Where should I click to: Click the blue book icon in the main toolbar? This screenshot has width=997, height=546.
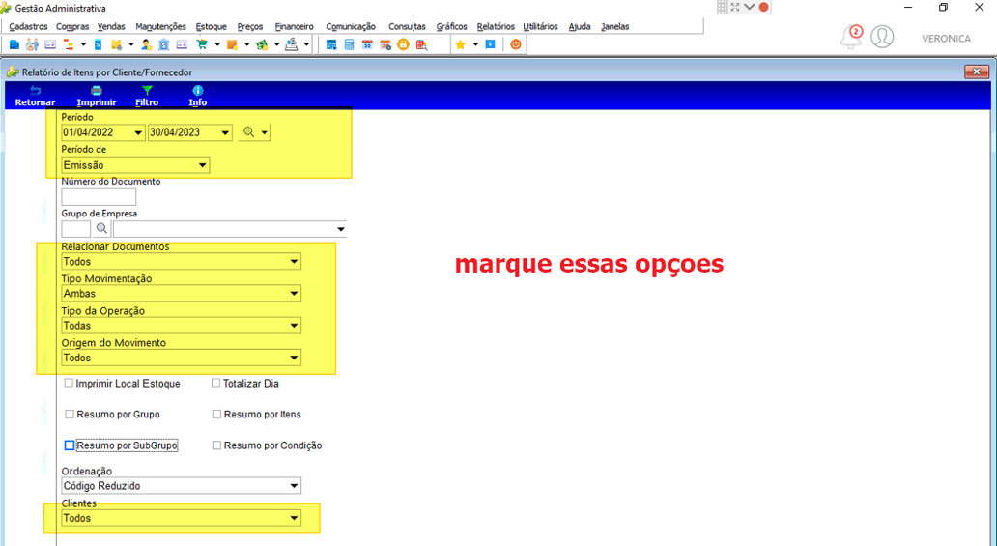(14, 44)
